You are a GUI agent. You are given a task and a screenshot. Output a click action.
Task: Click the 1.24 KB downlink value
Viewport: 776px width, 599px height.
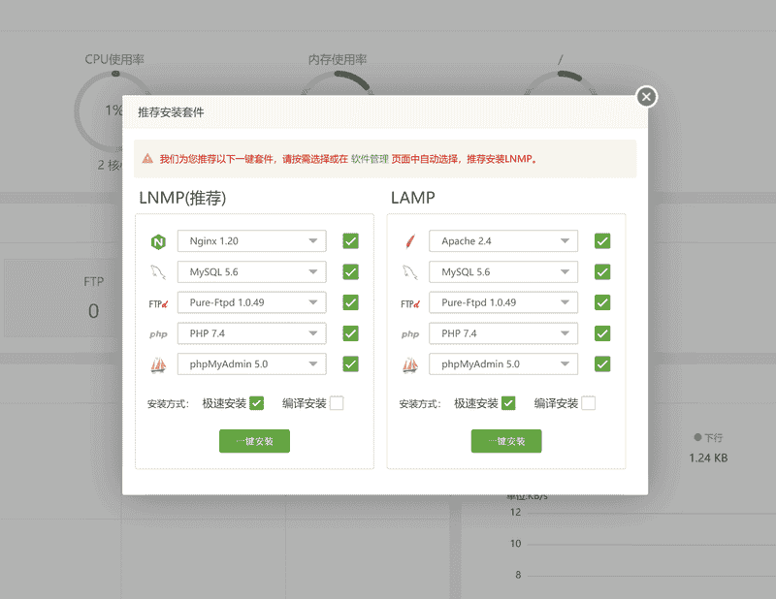[708, 458]
